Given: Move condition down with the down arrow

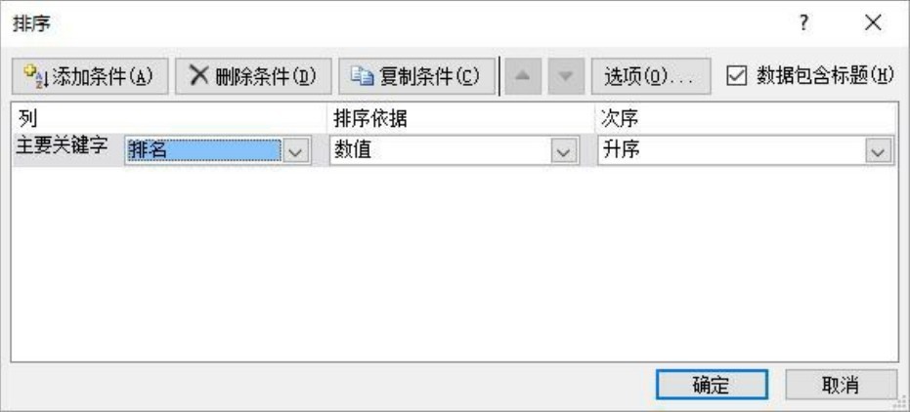Looking at the screenshot, I should click(566, 76).
